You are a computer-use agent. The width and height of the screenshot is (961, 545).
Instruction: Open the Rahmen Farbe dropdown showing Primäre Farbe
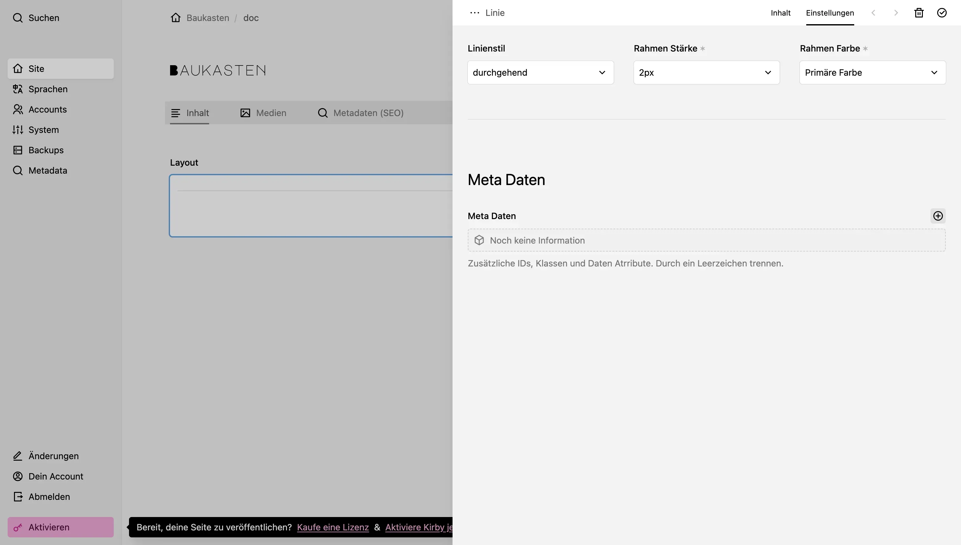point(872,72)
